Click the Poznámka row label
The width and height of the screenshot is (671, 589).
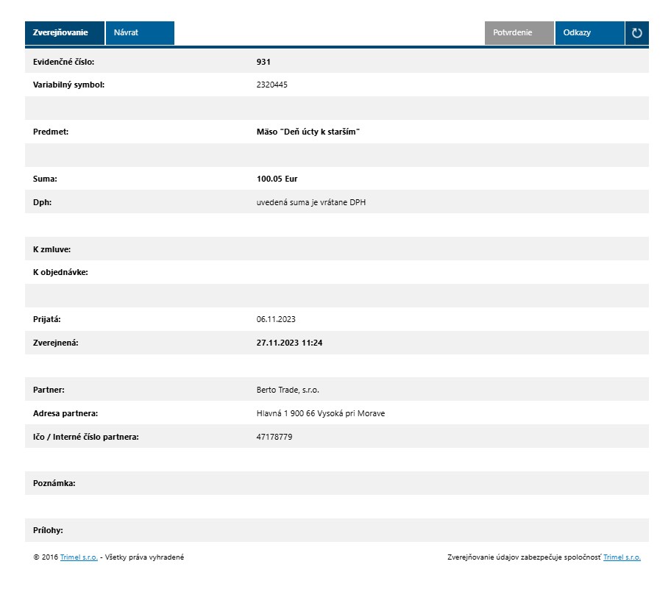(x=54, y=484)
